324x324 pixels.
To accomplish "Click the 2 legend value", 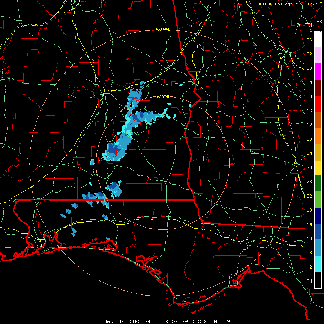I will coord(311,267).
